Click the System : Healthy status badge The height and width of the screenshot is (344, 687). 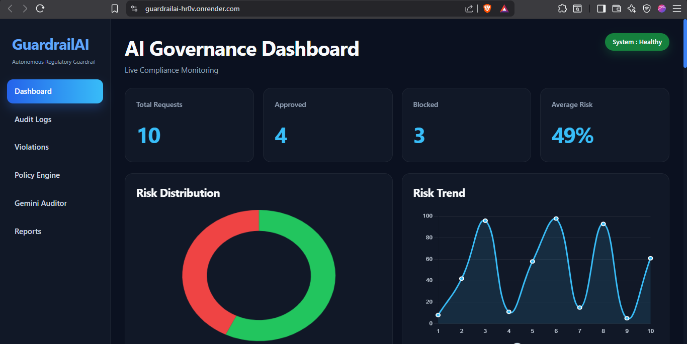(x=637, y=42)
